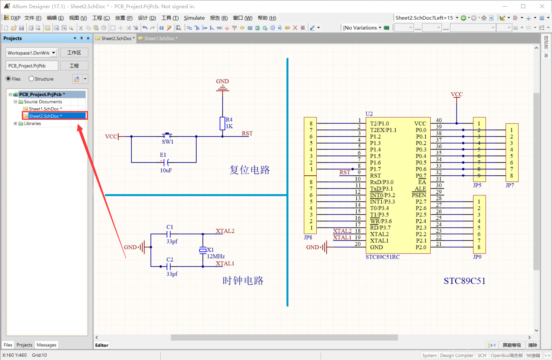
Task: Collapse the PCB_Project.PrjPcb tree node
Action: (x=10, y=94)
